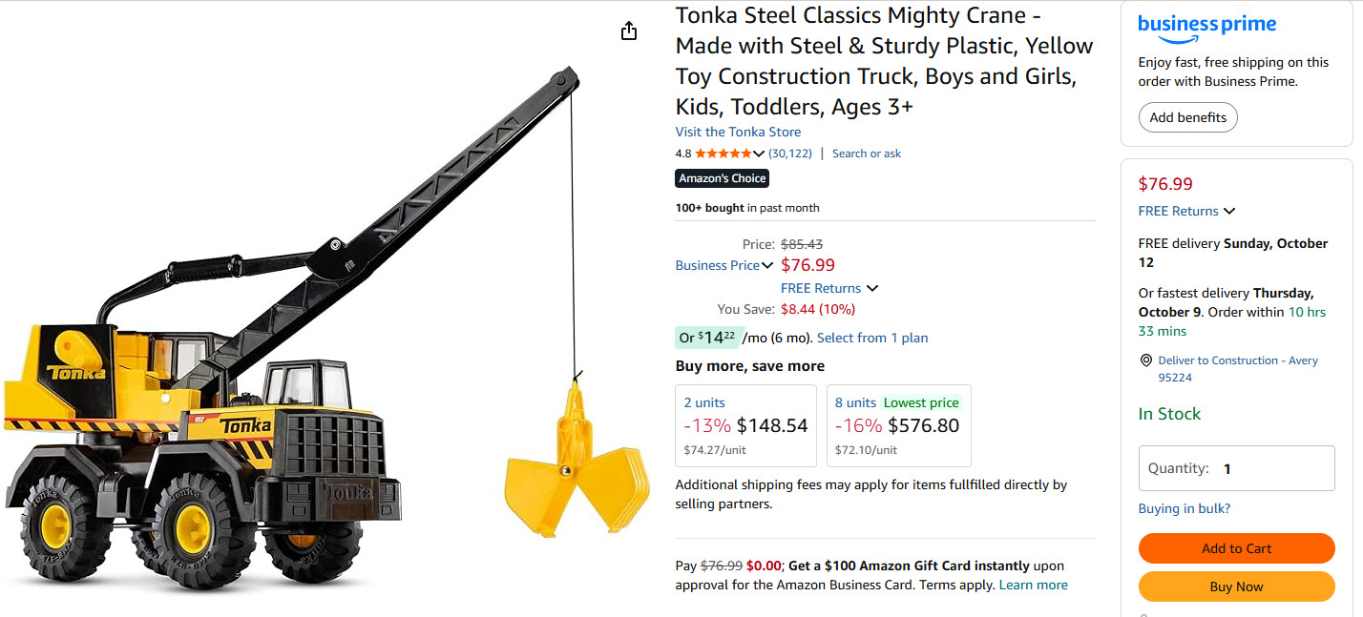Open Select from 1 plan link
The width and height of the screenshot is (1363, 617).
coord(872,338)
